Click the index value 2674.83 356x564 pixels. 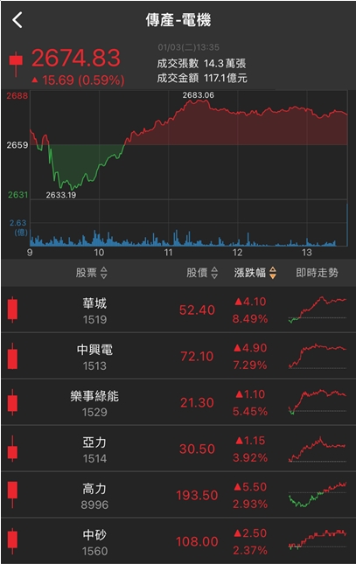(76, 58)
